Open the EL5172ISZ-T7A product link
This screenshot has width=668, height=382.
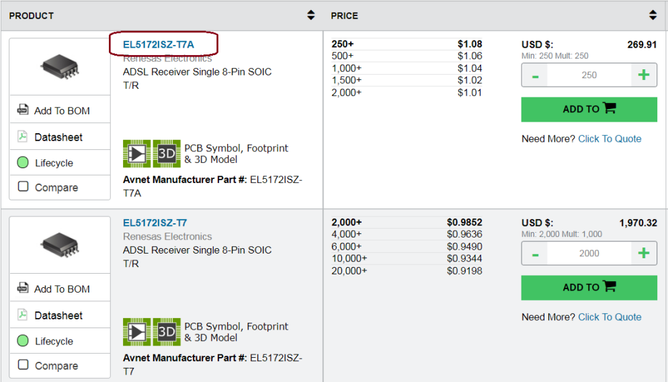tap(158, 44)
